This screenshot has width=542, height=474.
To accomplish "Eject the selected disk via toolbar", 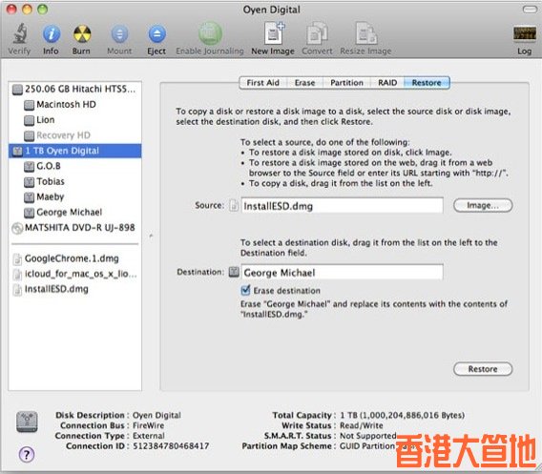I will 156,34.
